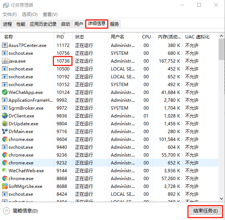Image resolution: width=225 pixels, height=220 pixels.
Task: Select the WeChatWeb.exe process name
Action: [26, 171]
